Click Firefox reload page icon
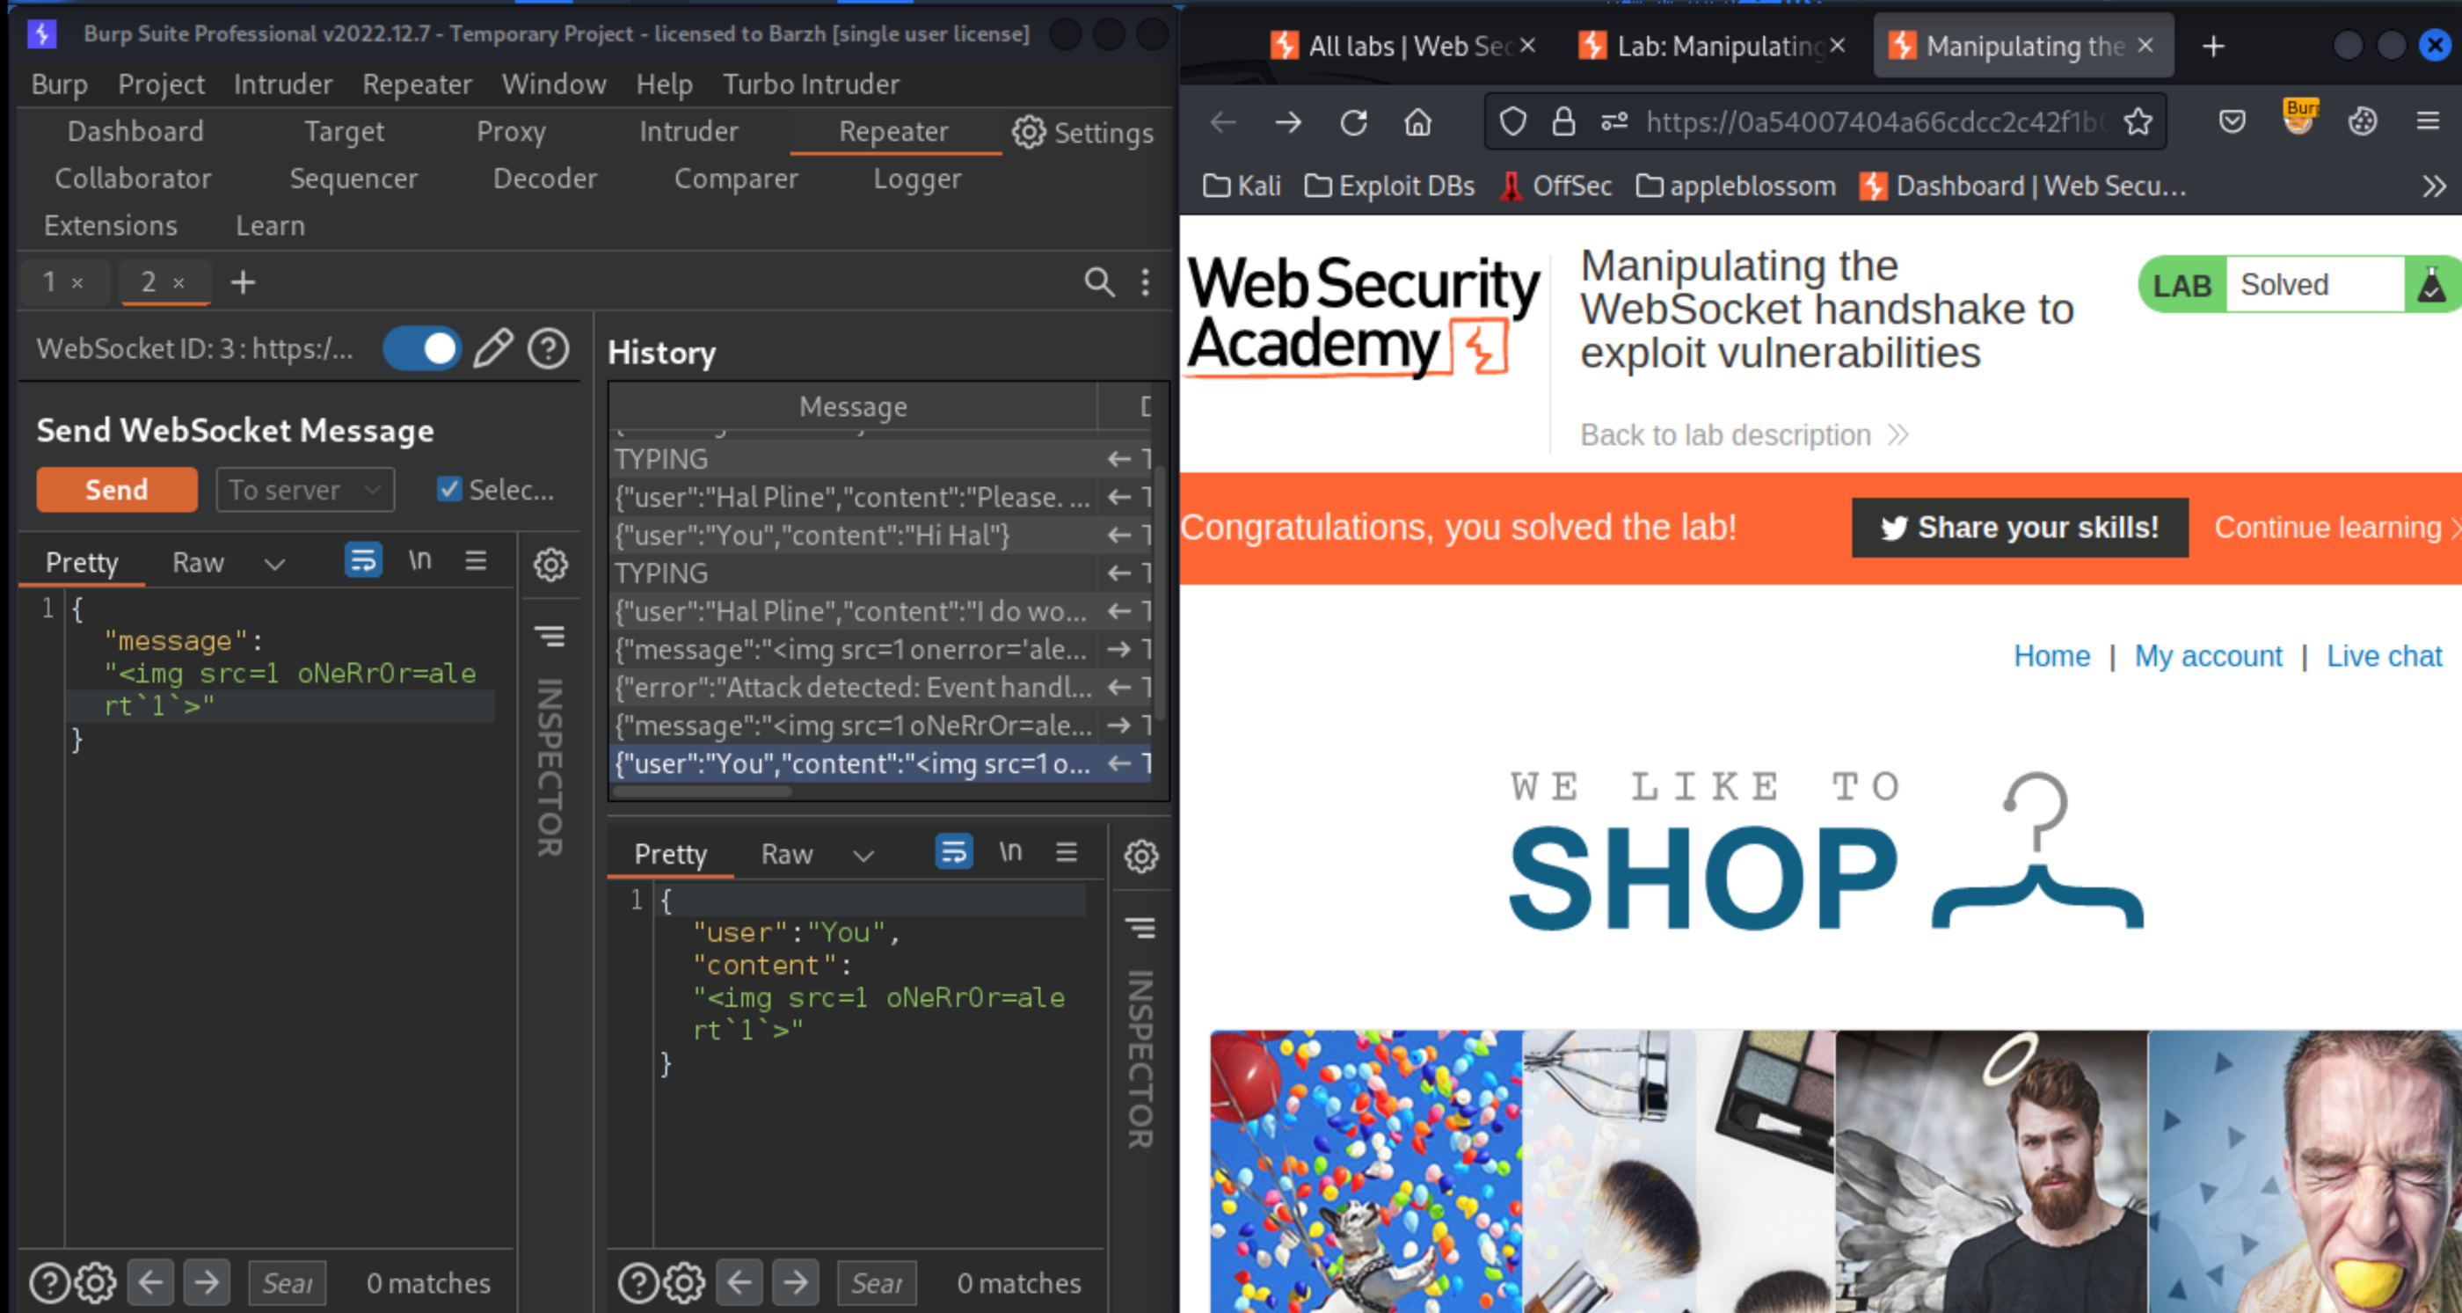Viewport: 2462px width, 1313px height. click(1353, 122)
